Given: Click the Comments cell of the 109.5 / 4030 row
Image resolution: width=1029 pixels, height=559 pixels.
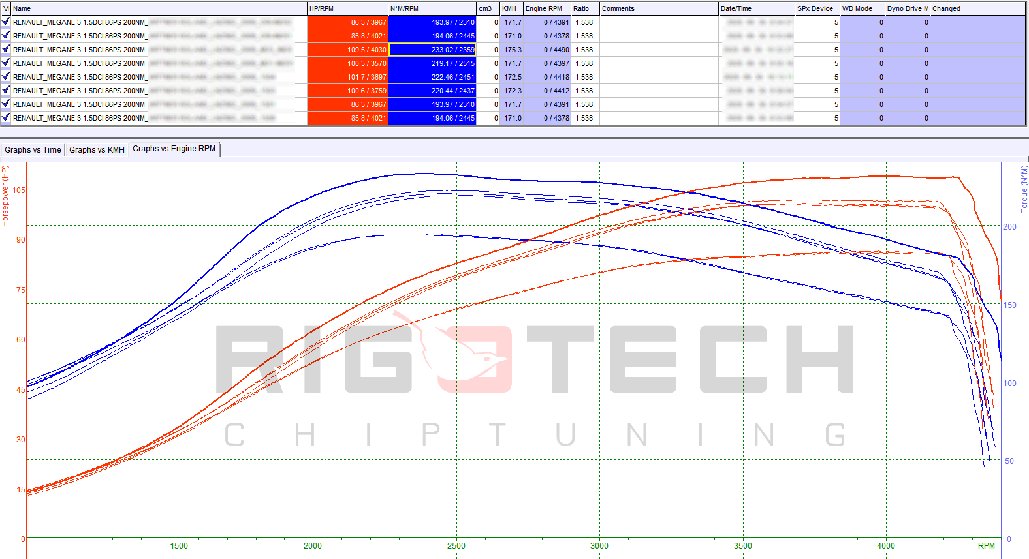Looking at the screenshot, I should point(659,50).
